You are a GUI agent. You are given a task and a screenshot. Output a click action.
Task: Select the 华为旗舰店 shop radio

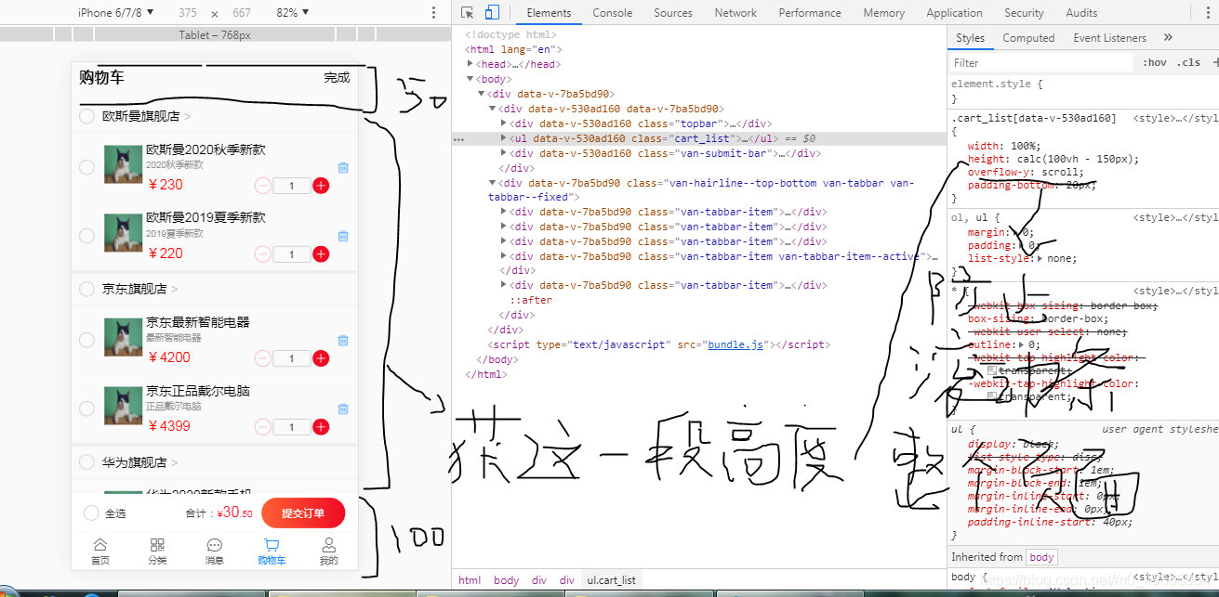(x=86, y=461)
